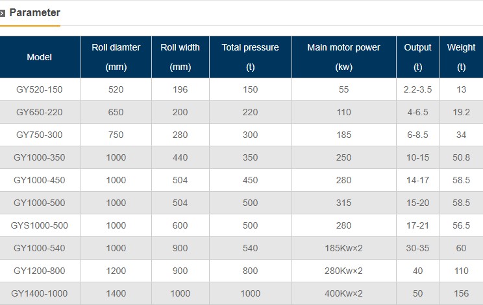Click output 2.2-3.5 value

(417, 89)
